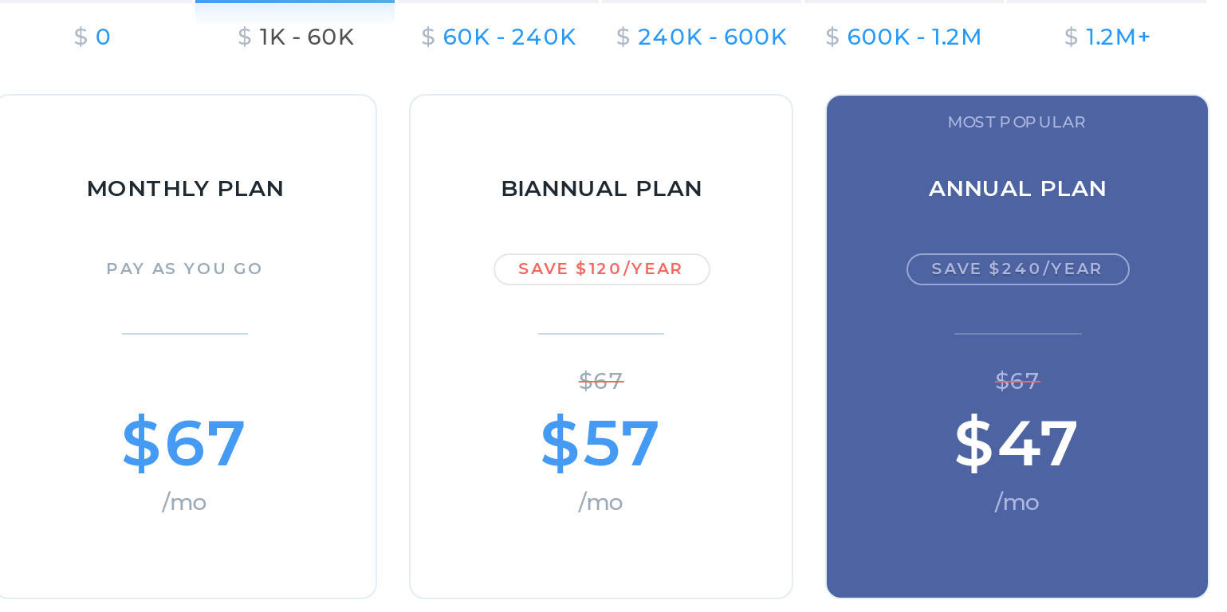Click the /mo text under $57
This screenshot has width=1227, height=612.
tap(600, 502)
